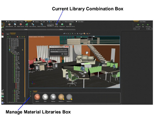The height and width of the screenshot is (115, 154).
Task: Select the gray Material-7 sphere
Action: 69,97
